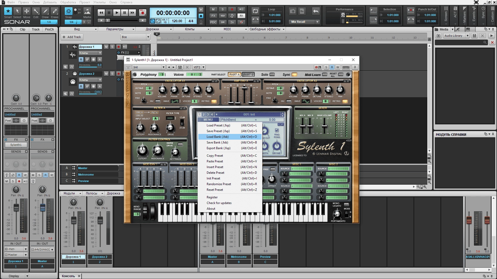
Task: Open the virtual keyboard icon in Sylenth1 toolbar
Action: [346, 67]
